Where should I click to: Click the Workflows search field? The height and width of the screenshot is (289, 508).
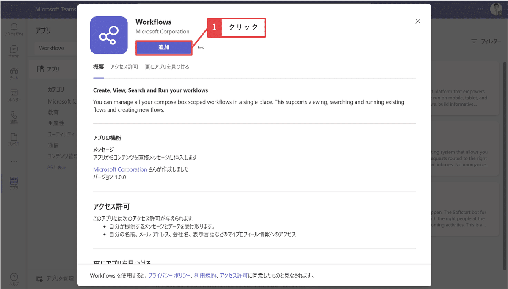[x=56, y=48]
